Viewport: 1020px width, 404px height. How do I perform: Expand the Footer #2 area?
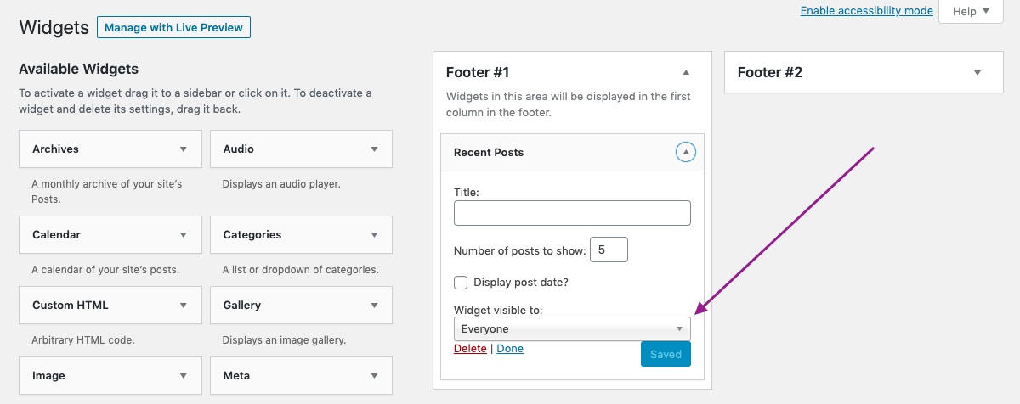coord(977,73)
